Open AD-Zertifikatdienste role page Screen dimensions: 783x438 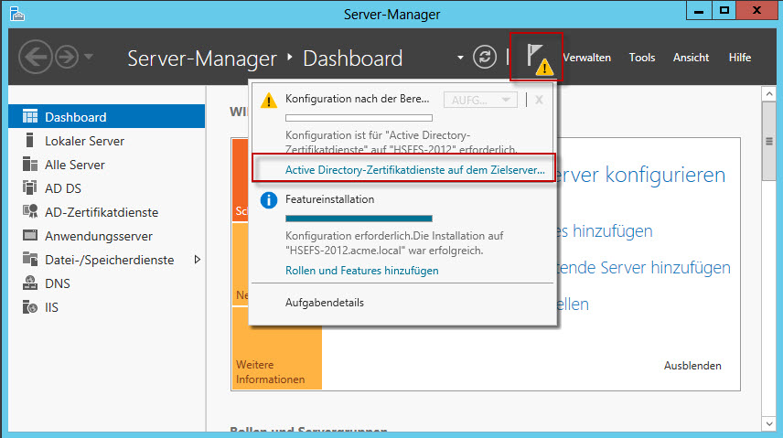click(102, 212)
